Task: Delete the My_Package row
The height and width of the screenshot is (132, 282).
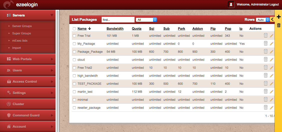Action: (x=266, y=43)
